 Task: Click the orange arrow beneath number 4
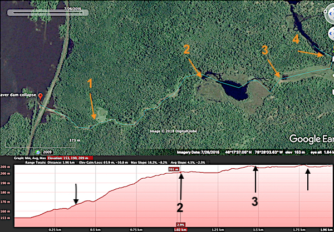pyautogui.click(x=311, y=53)
